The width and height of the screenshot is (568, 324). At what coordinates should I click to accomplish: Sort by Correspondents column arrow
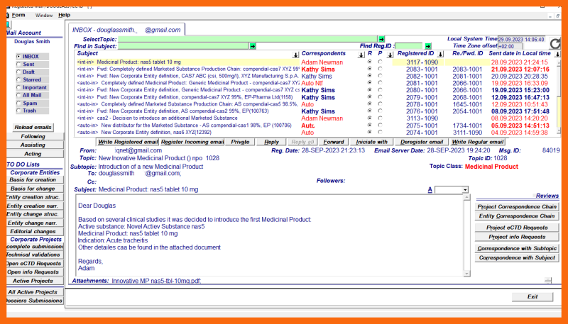pyautogui.click(x=361, y=54)
